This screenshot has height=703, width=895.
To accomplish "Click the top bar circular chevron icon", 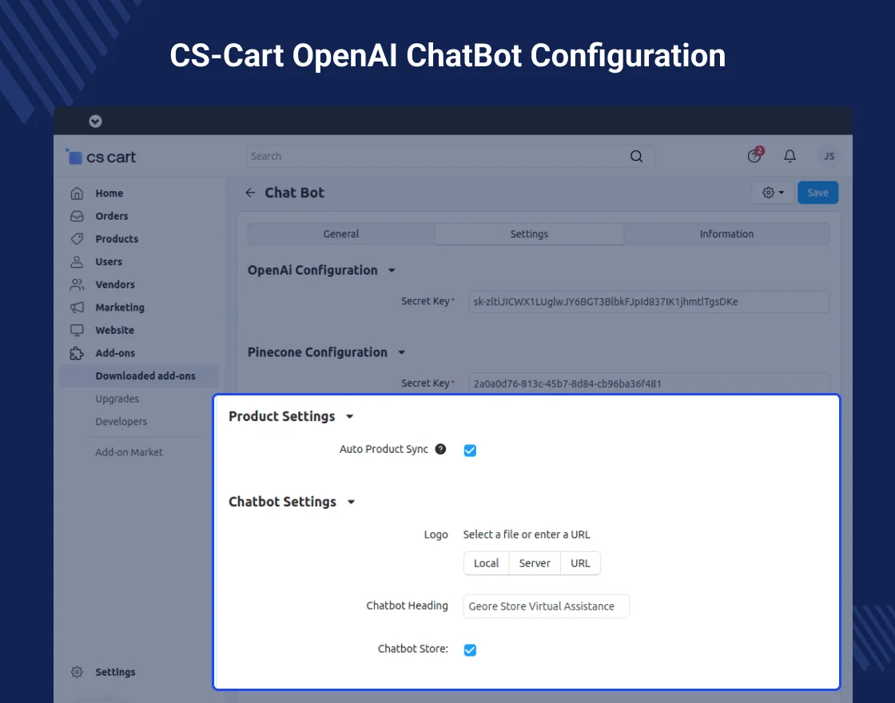I will click(x=95, y=121).
